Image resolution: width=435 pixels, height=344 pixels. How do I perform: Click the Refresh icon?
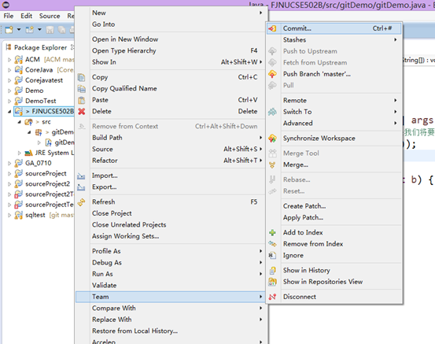[x=81, y=202]
